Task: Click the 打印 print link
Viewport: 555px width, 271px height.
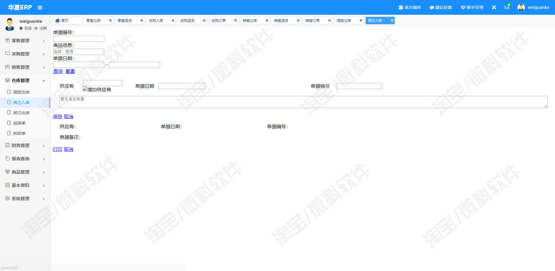Action: coord(58,149)
